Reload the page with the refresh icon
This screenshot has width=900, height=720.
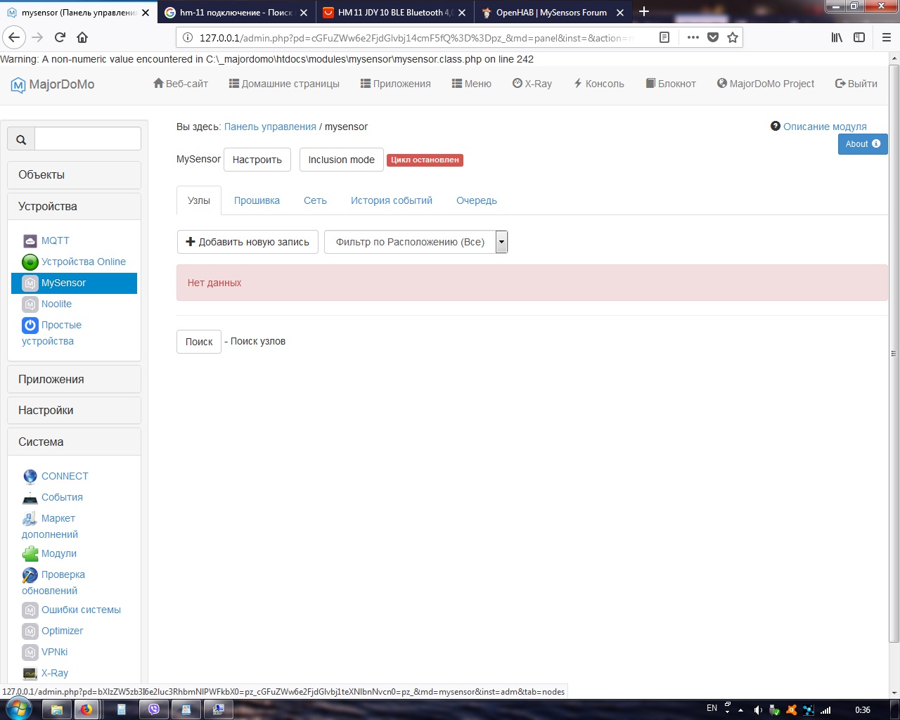click(x=60, y=37)
